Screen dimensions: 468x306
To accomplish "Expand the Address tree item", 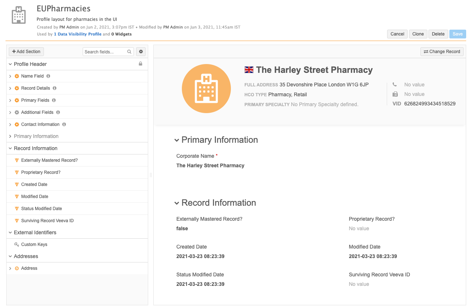I will click(x=10, y=268).
